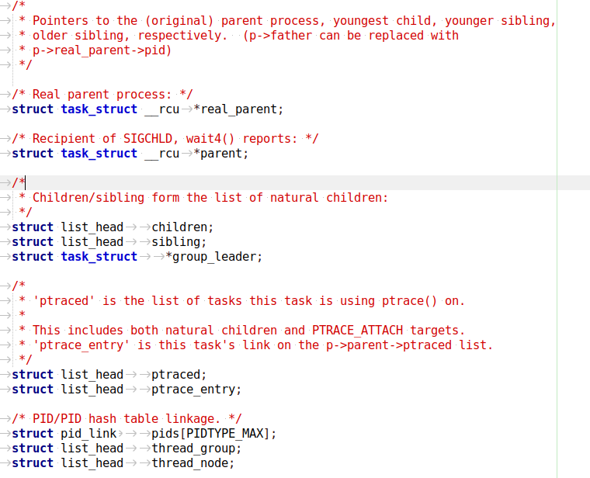Click the 'sibling;' list_head member
Image resolution: width=590 pixels, height=478 pixels.
(x=179, y=242)
